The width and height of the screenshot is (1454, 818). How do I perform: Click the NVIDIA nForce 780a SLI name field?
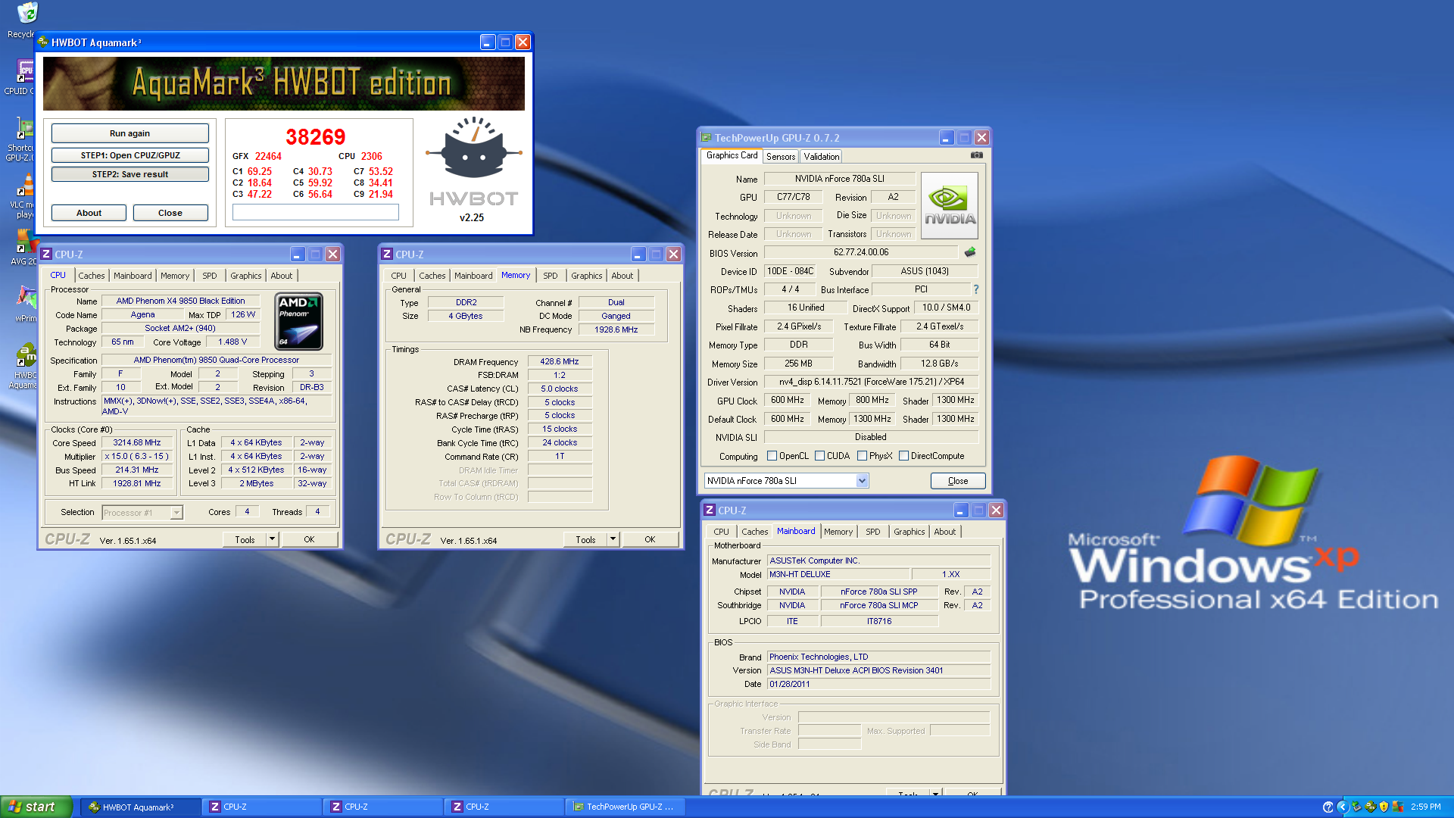839,179
